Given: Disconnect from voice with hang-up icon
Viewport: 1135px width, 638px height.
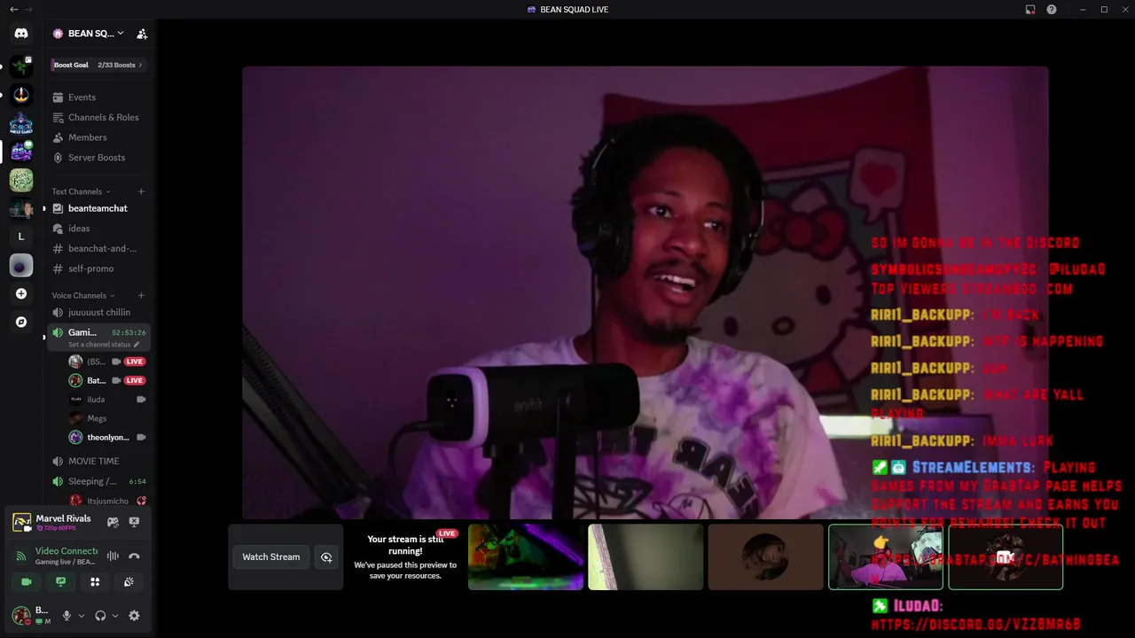Looking at the screenshot, I should click(x=134, y=556).
